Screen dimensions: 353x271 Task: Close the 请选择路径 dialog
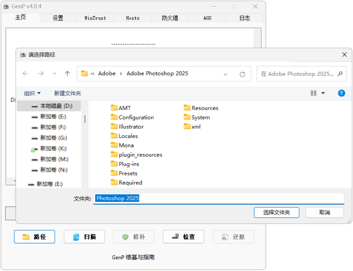(344, 55)
